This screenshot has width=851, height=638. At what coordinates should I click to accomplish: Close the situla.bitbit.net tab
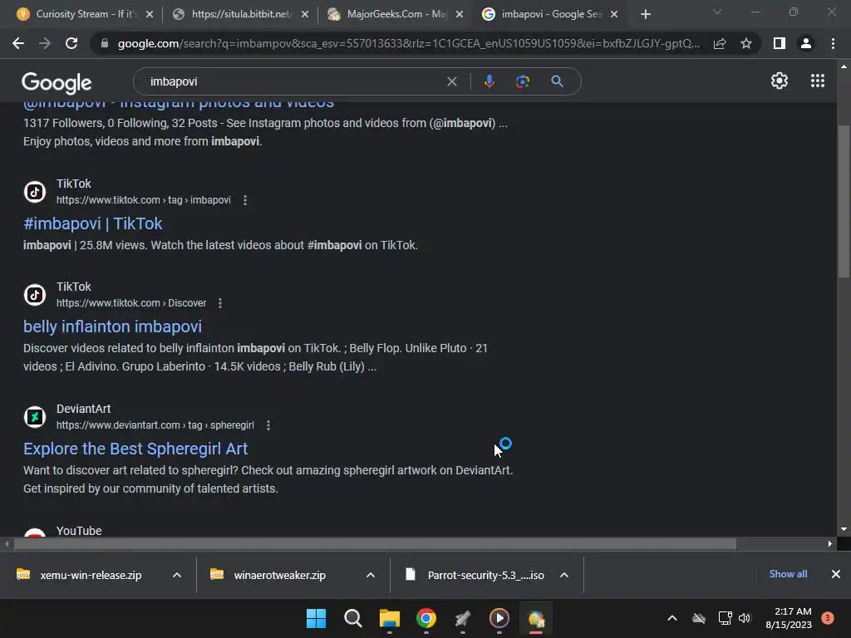click(305, 15)
